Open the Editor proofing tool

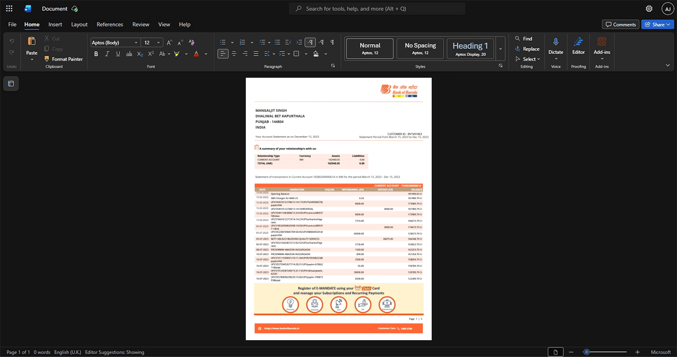[x=578, y=46]
